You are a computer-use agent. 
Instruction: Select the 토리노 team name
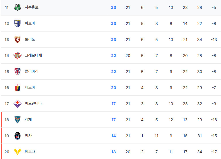pyautogui.click(x=30, y=40)
